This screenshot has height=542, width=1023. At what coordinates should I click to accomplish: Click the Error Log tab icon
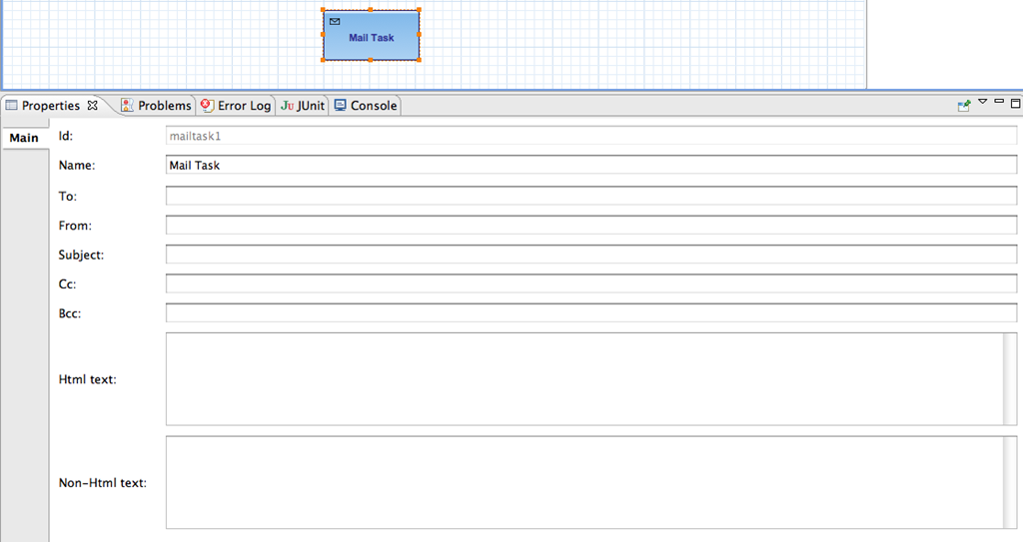(x=208, y=105)
